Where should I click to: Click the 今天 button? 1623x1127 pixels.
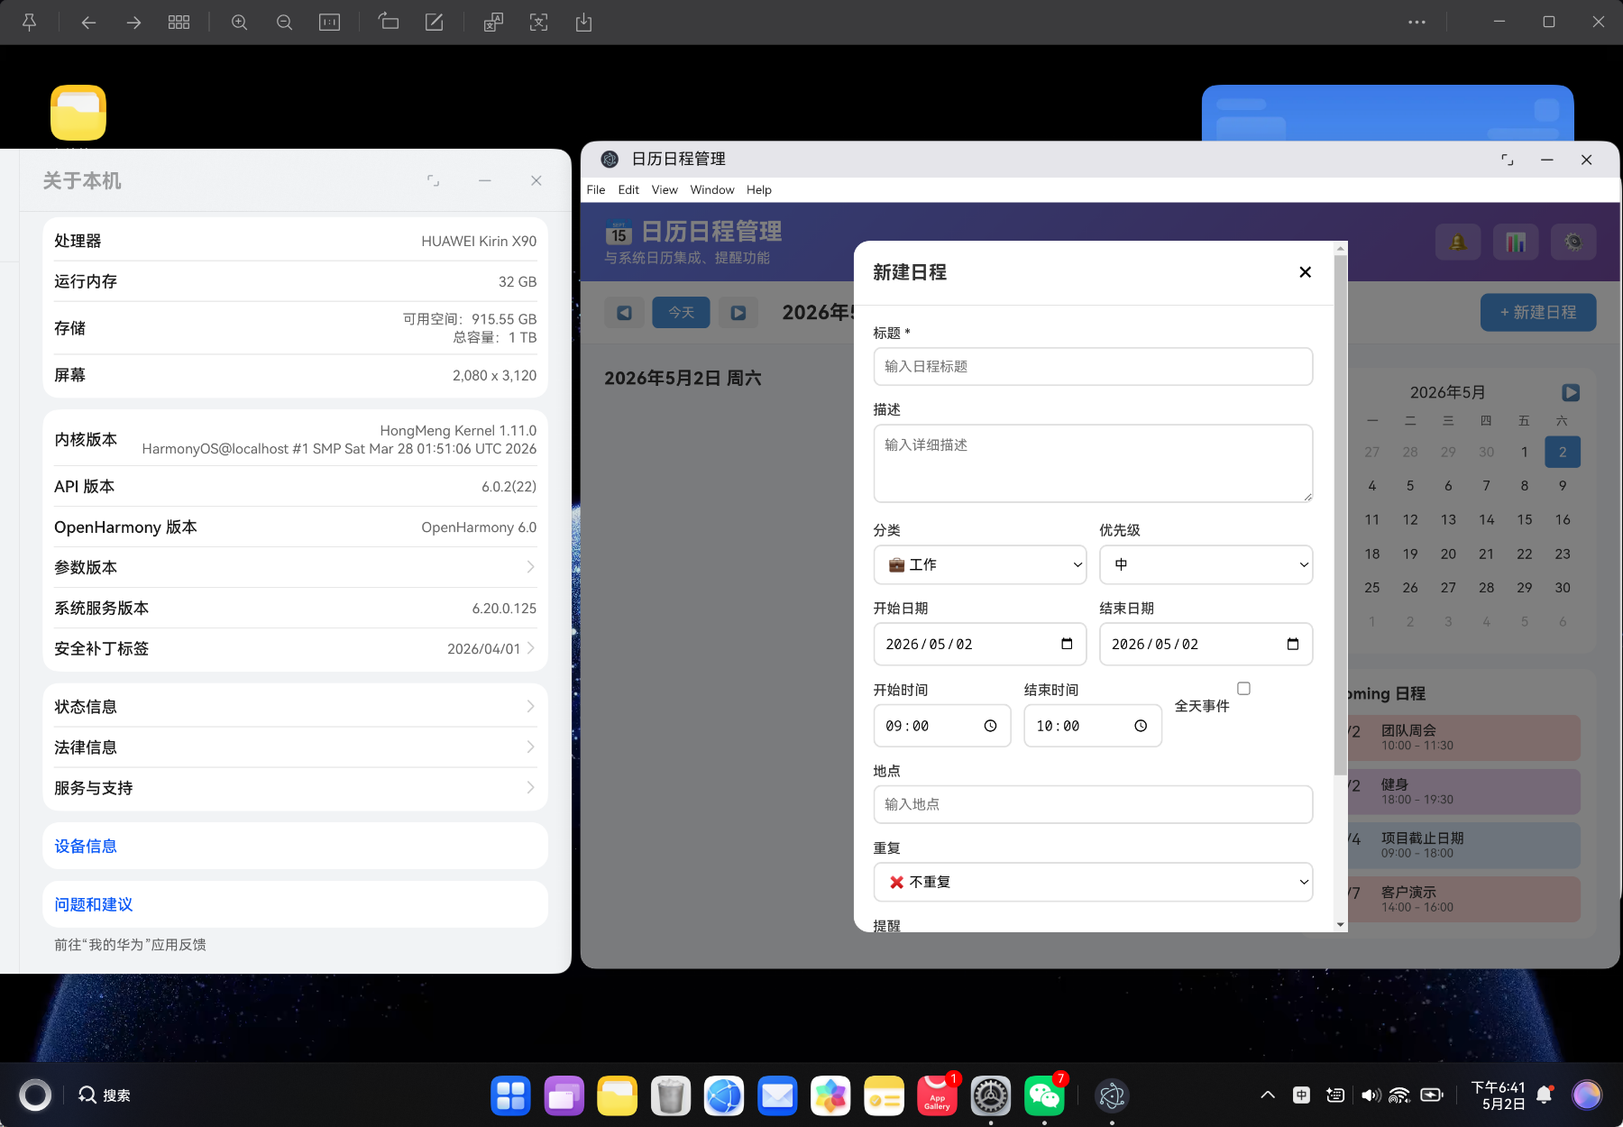point(681,313)
